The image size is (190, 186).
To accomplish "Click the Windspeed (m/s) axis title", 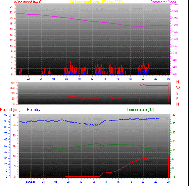I will [28, 2].
